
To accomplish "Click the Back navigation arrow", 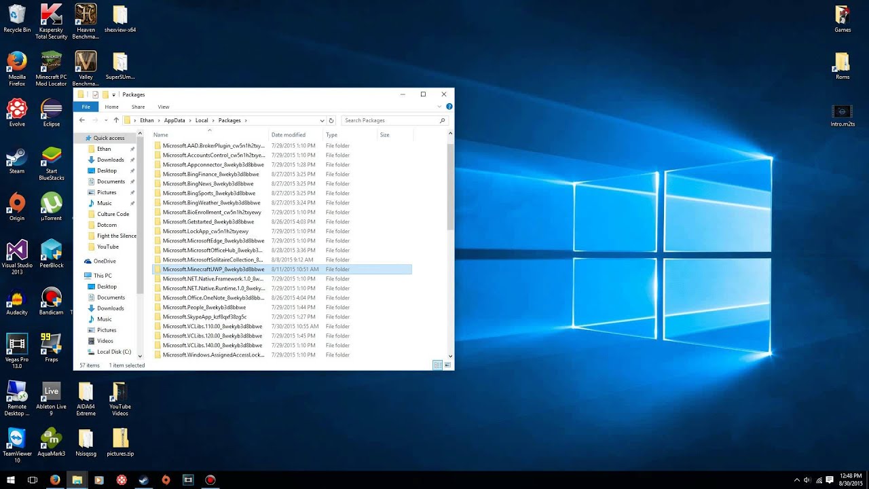I will point(81,120).
